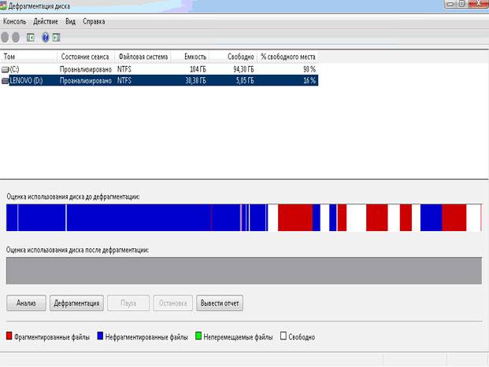Viewport: 489px width, 367px height.
Task: Toggle the action pane toolbar icon
Action: tap(56, 37)
